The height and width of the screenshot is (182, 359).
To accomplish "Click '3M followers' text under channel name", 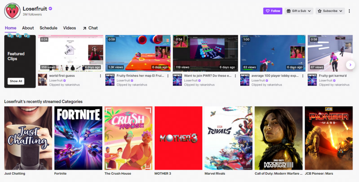I will (32, 14).
